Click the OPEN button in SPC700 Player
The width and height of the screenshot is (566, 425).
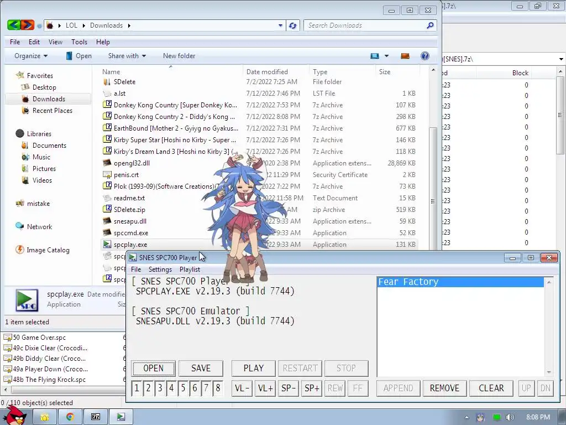154,368
